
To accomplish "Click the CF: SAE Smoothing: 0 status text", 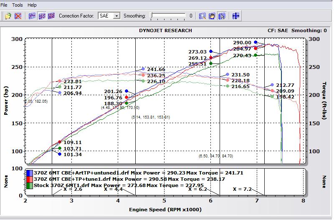I will coord(297,30).
